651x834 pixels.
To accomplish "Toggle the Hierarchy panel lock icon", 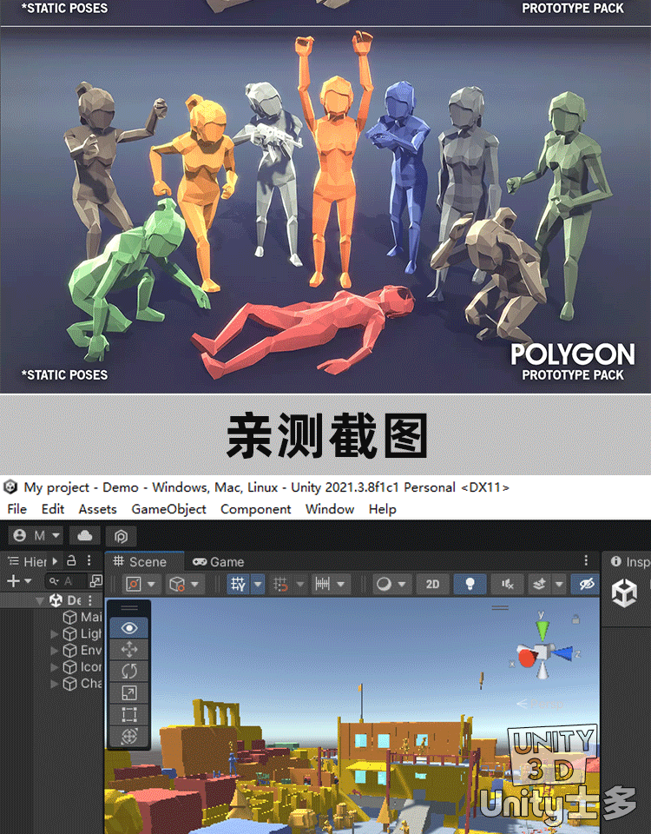I will (72, 560).
